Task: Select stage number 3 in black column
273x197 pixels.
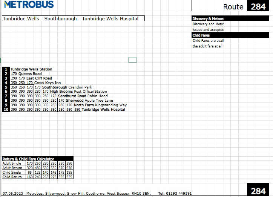Action: click(6, 78)
